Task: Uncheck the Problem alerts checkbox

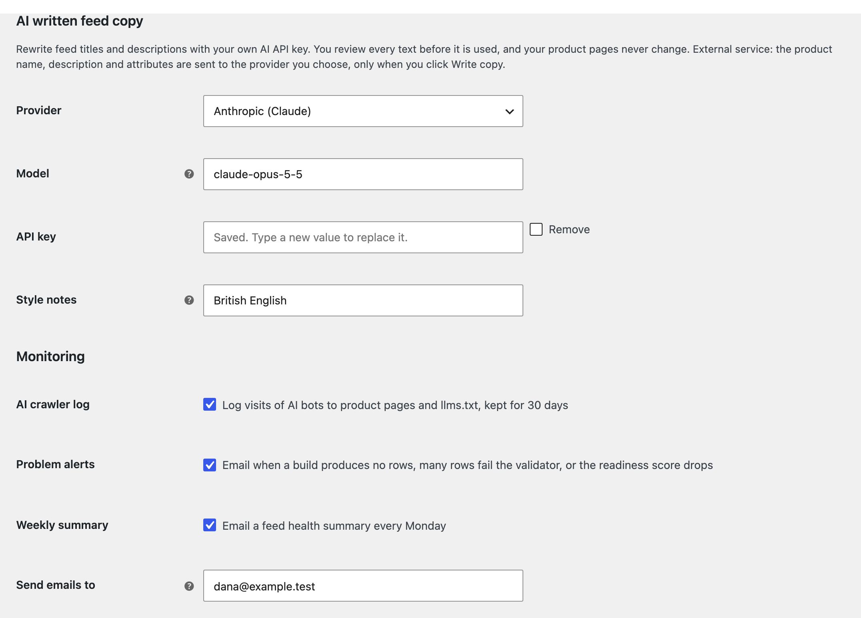Action: [x=210, y=465]
